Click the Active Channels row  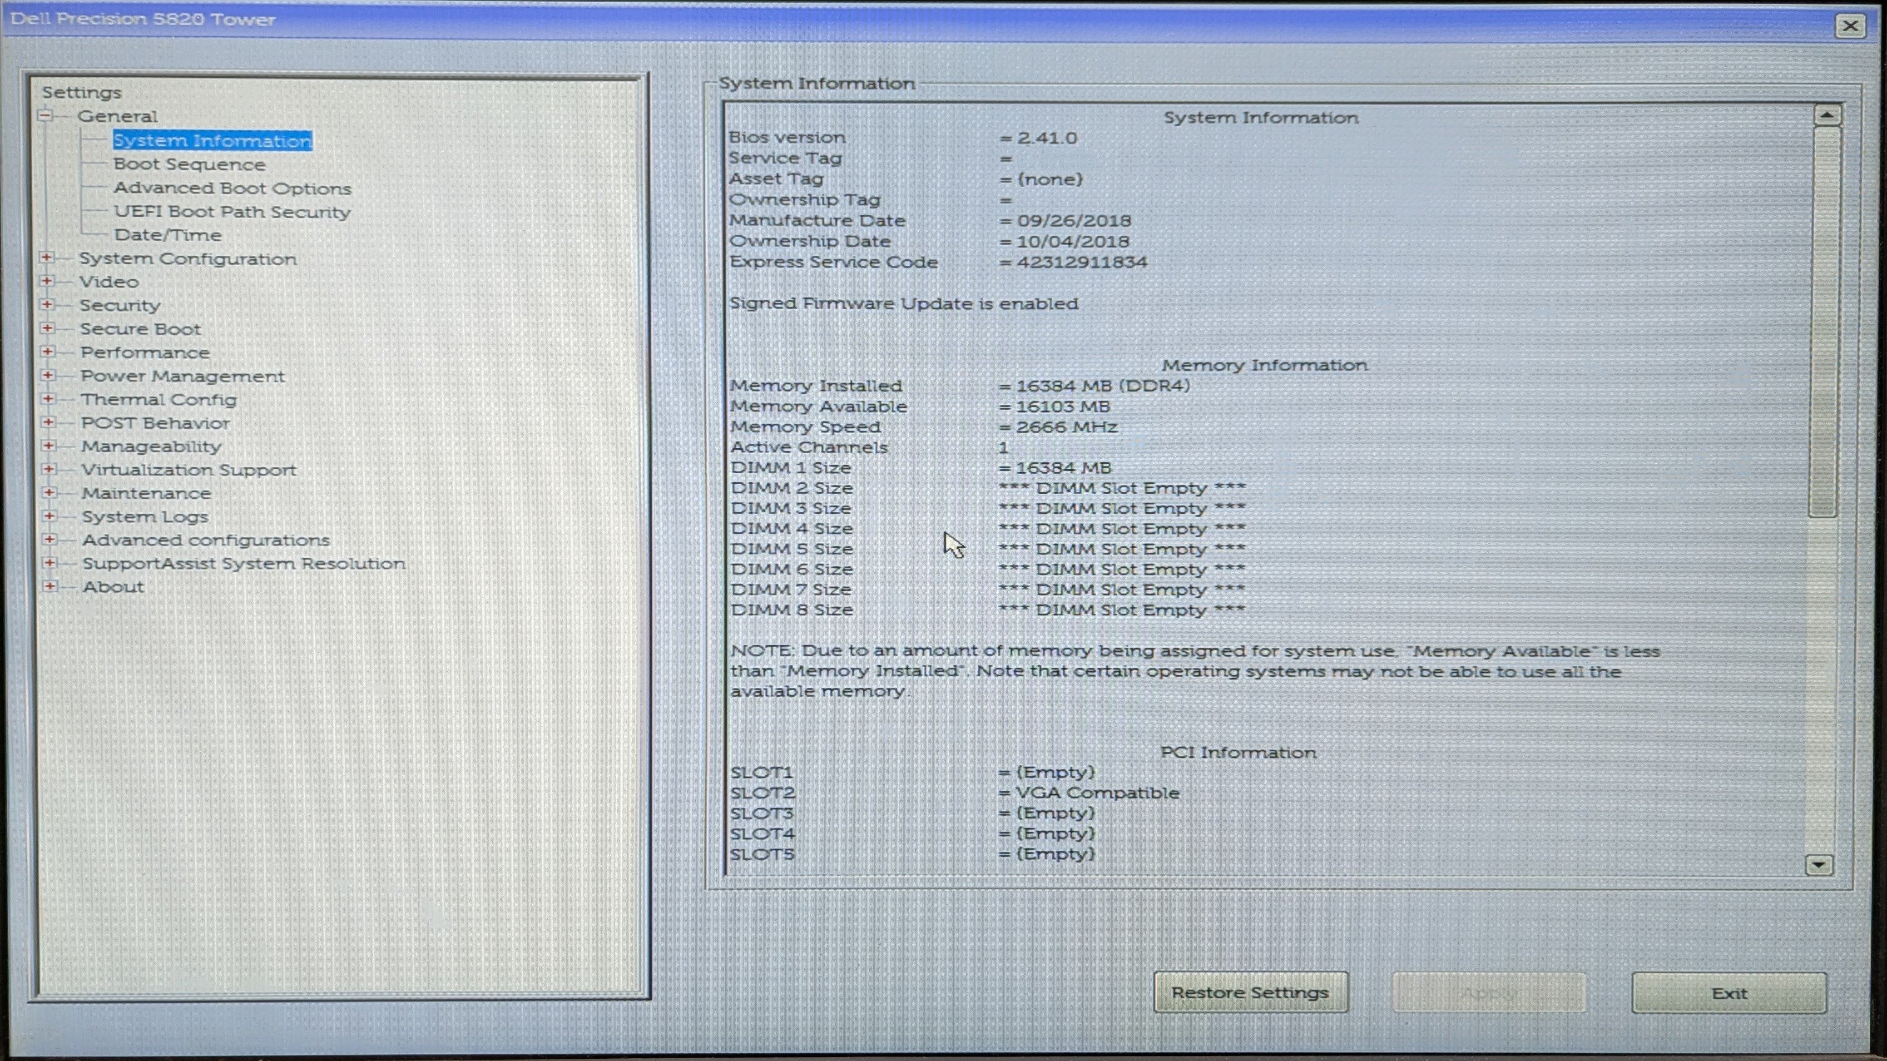869,447
